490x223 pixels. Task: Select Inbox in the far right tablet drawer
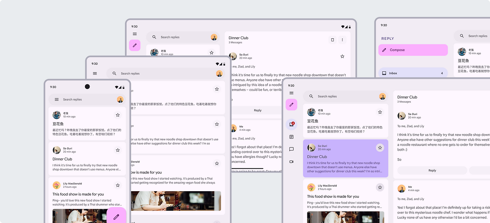click(413, 73)
